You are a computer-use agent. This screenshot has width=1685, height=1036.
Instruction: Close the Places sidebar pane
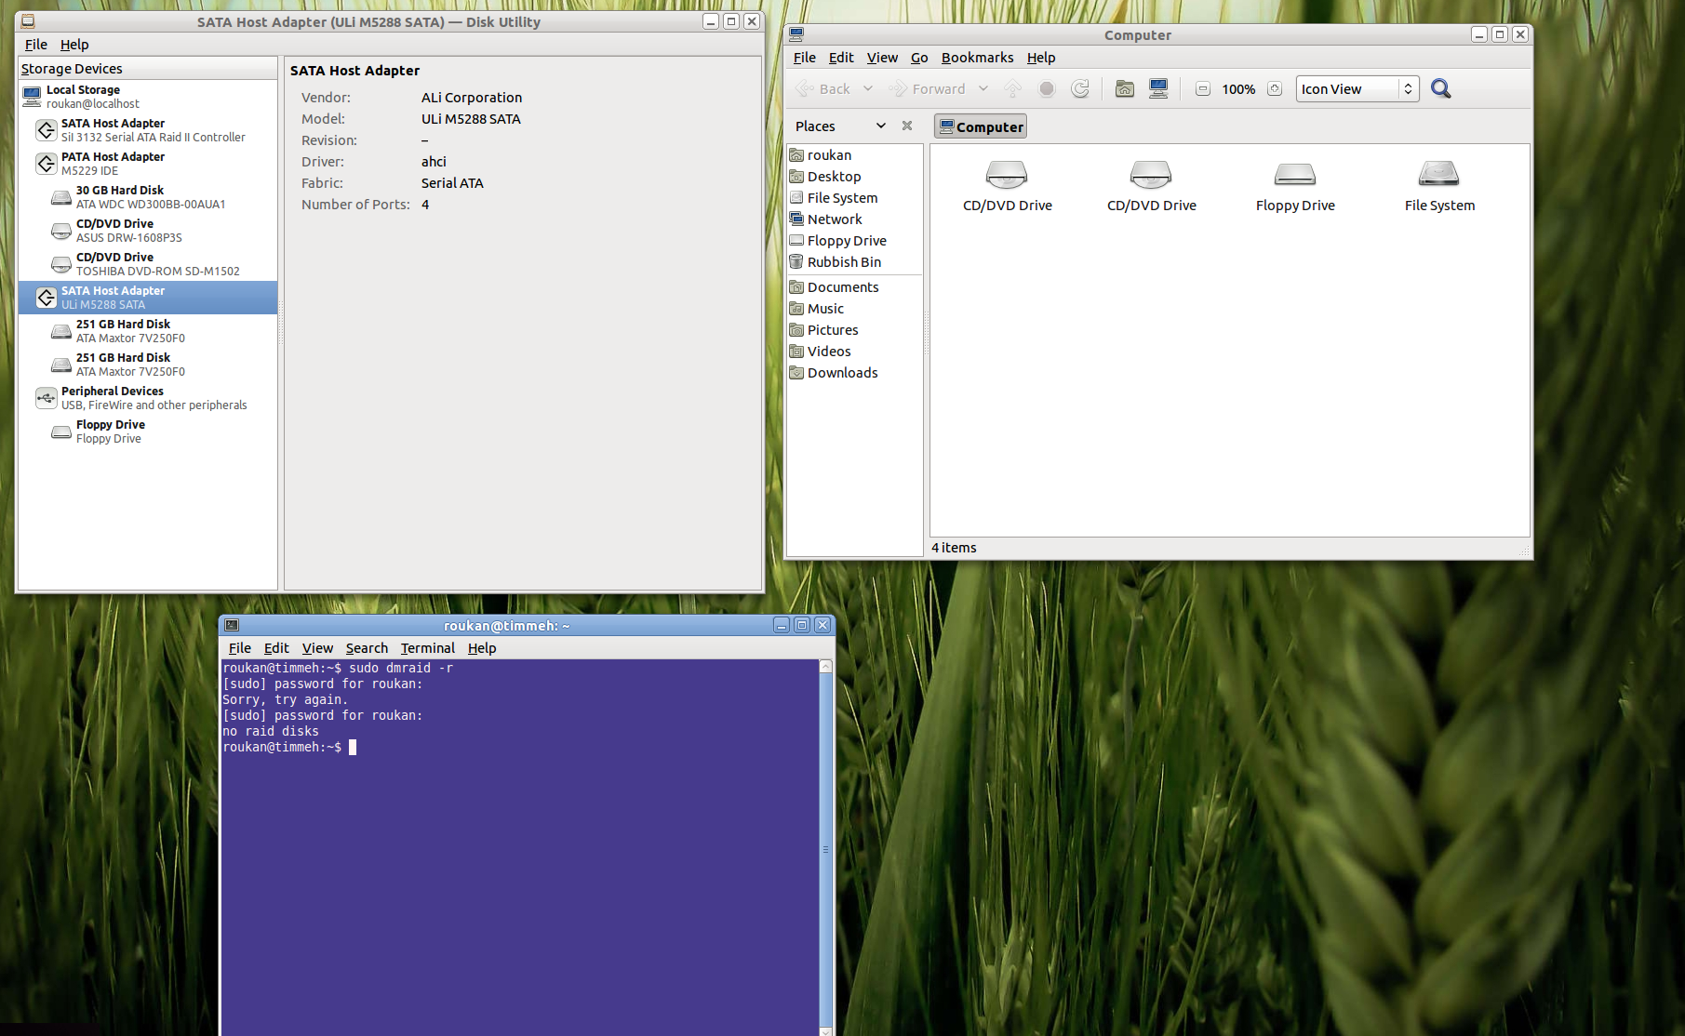click(x=907, y=126)
